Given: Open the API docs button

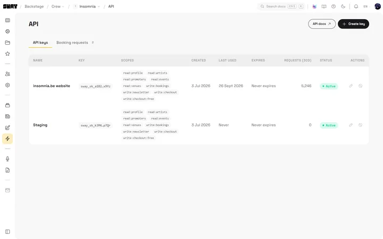Looking at the screenshot, I should click(x=322, y=24).
